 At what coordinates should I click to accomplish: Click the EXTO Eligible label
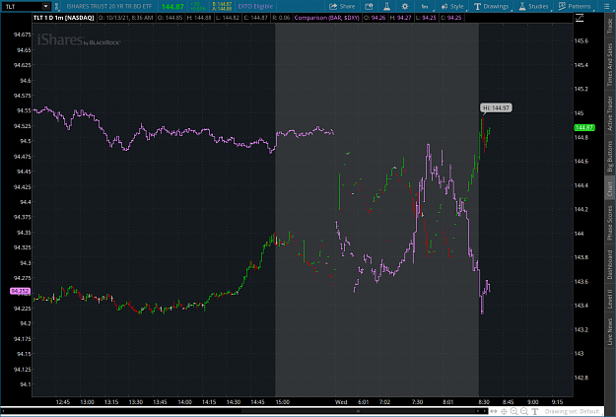pyautogui.click(x=255, y=6)
